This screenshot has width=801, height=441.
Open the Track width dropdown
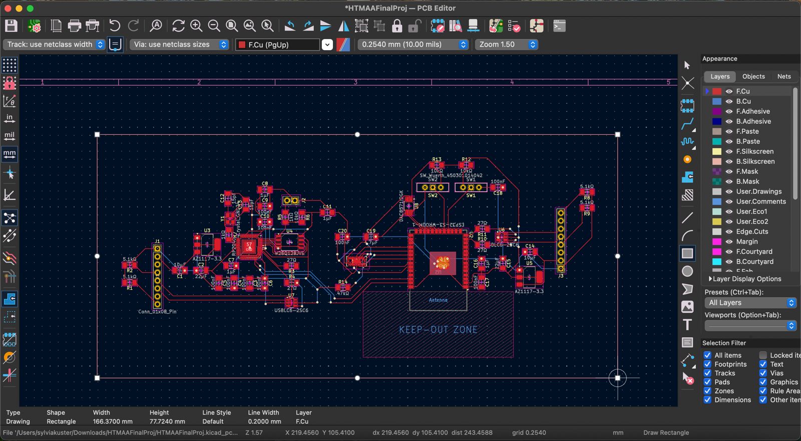click(54, 45)
